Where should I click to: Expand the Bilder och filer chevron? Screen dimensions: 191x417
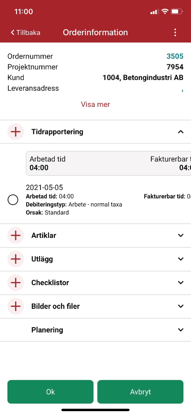(181, 306)
